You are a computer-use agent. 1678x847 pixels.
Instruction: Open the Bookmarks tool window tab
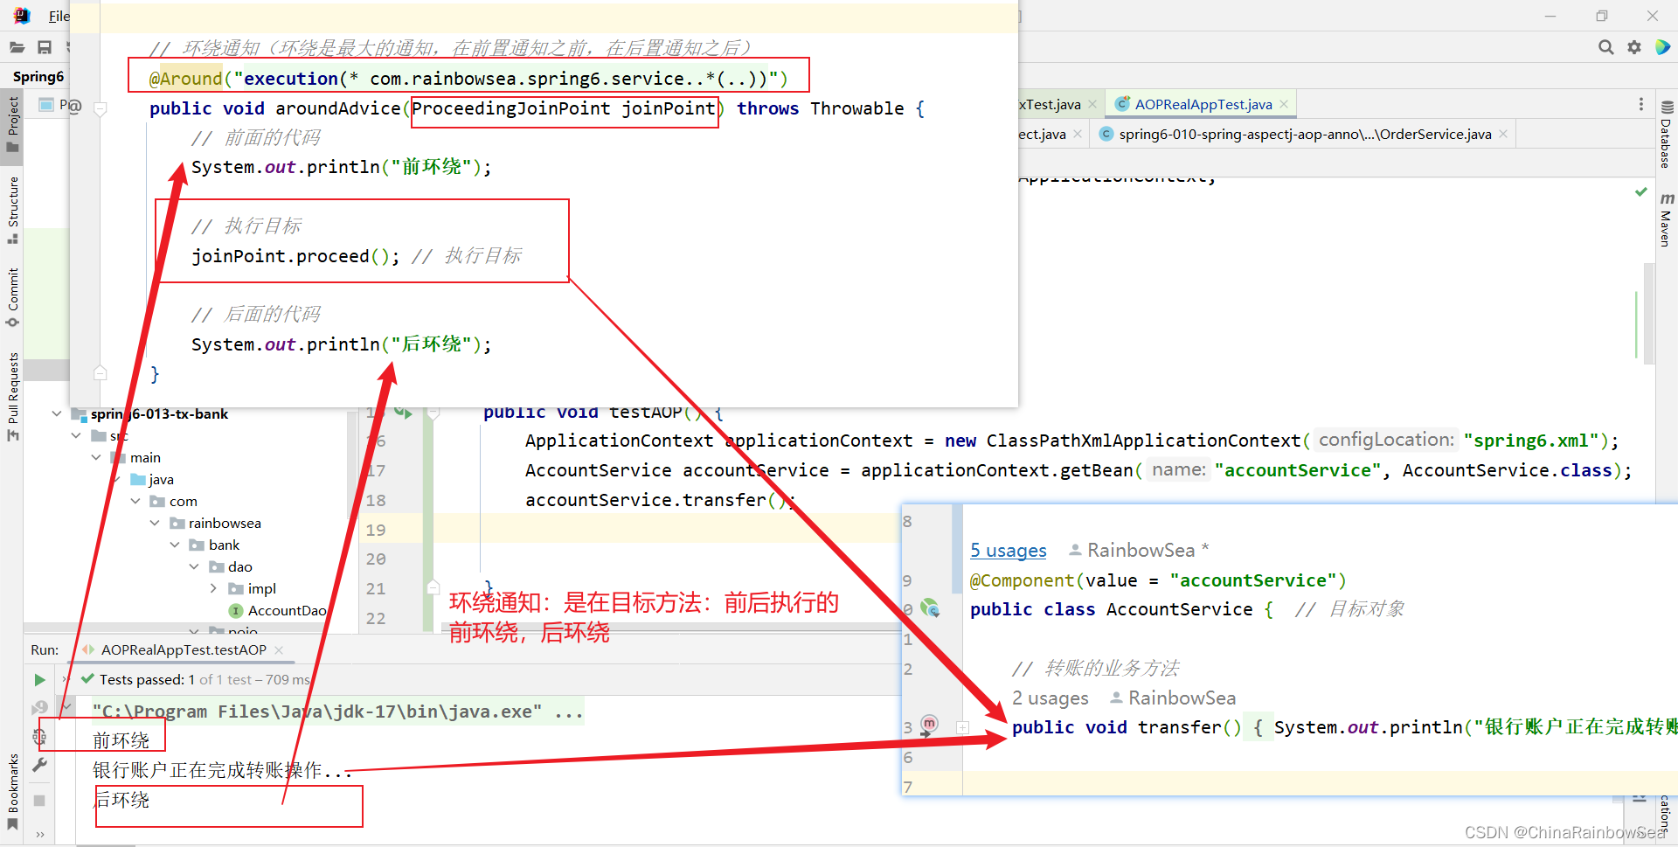pyautogui.click(x=12, y=790)
